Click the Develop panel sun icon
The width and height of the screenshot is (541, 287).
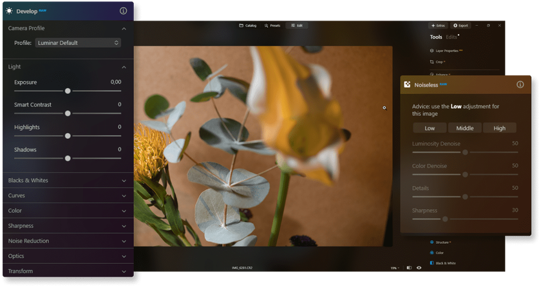click(9, 11)
